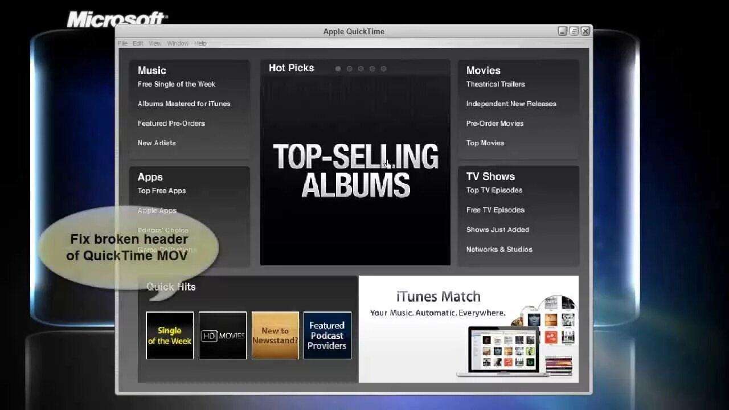Minimize the Apple QuickTime window
This screenshot has width=729, height=410.
tap(563, 31)
